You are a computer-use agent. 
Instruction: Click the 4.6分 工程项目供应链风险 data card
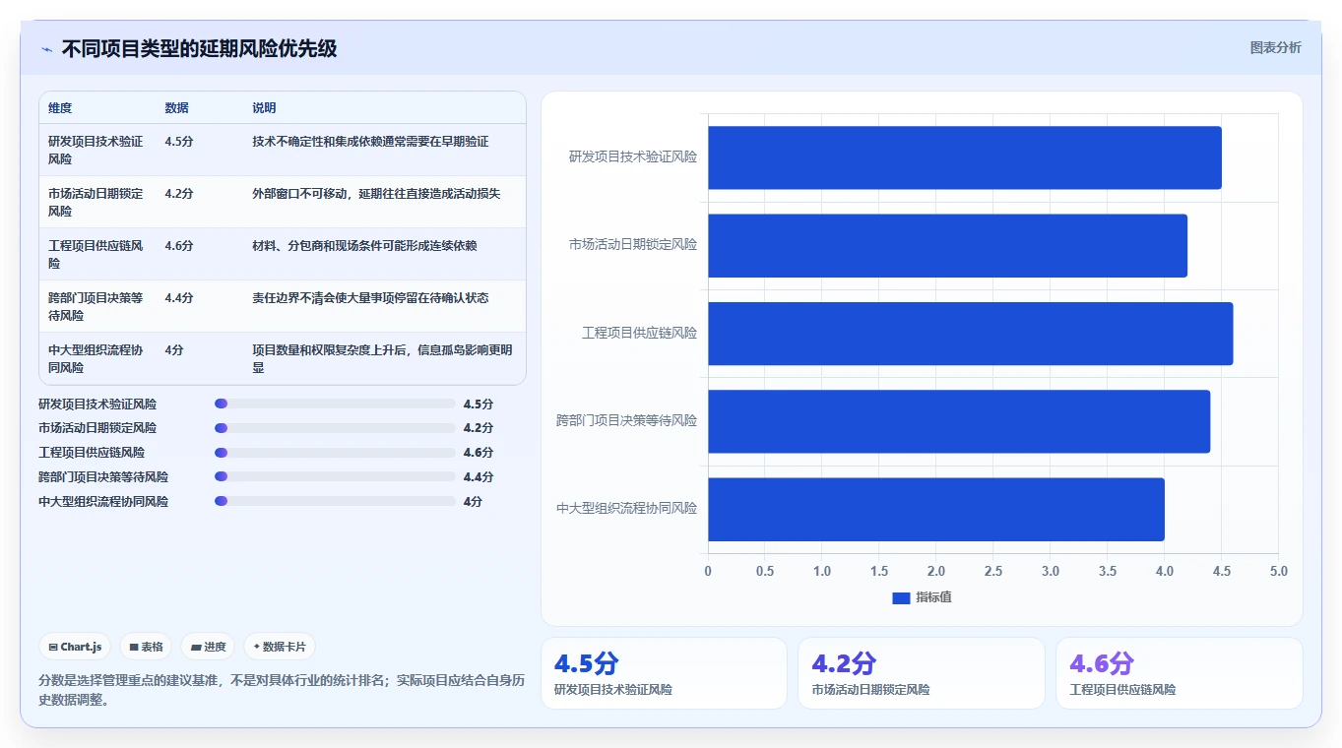(1180, 673)
